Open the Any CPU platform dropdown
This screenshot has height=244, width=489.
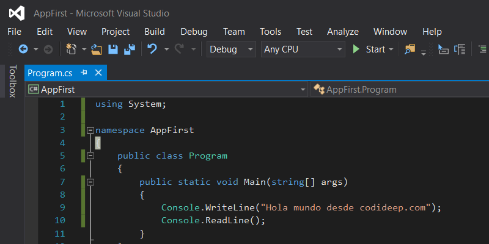[x=303, y=49]
